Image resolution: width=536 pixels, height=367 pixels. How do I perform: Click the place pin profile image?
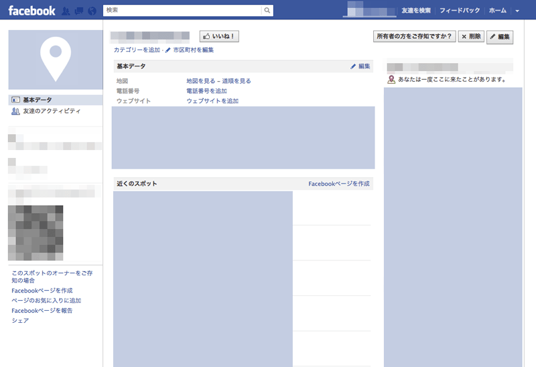pyautogui.click(x=56, y=60)
